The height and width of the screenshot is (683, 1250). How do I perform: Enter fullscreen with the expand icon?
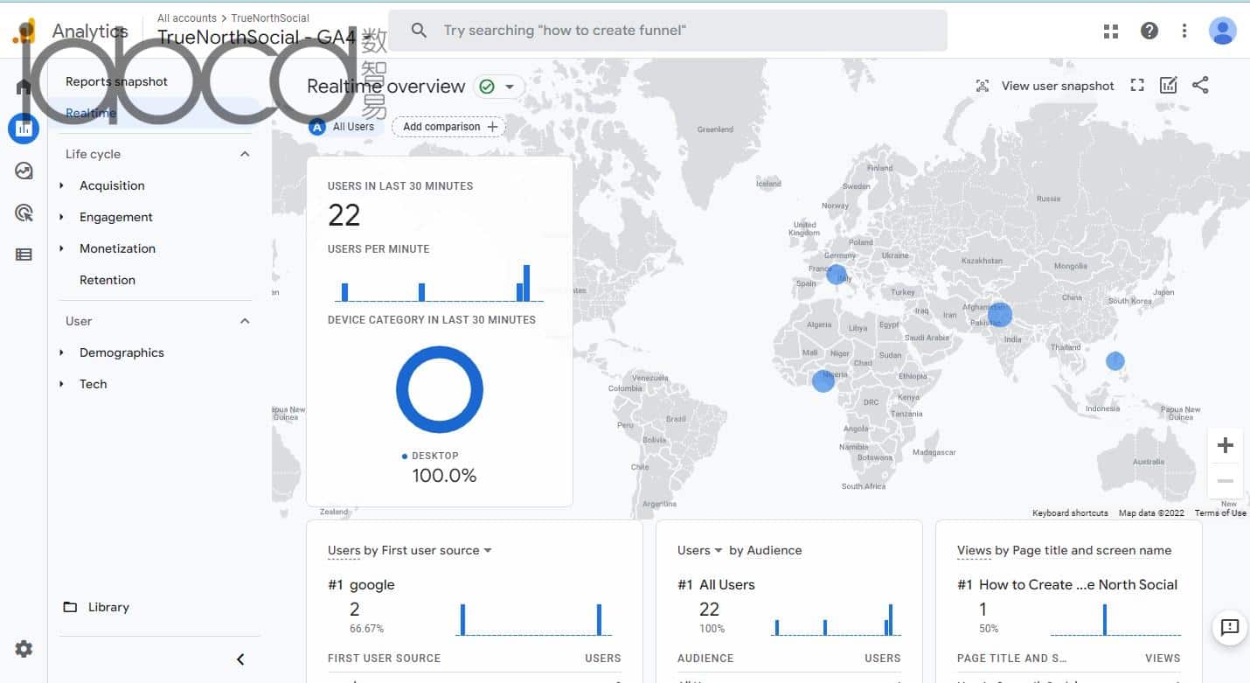(x=1137, y=85)
